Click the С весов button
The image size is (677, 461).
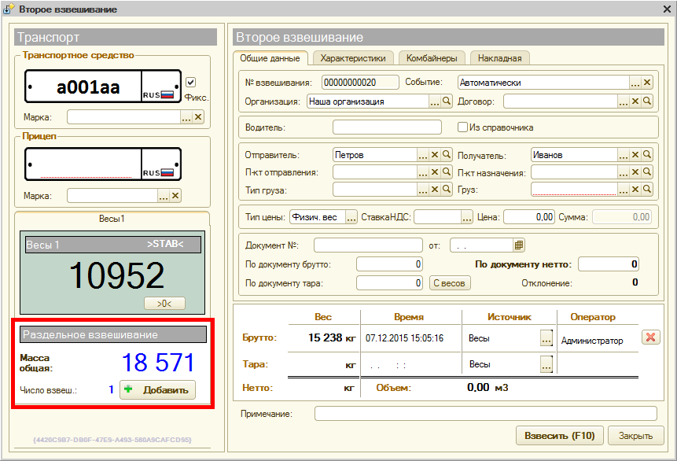[450, 283]
